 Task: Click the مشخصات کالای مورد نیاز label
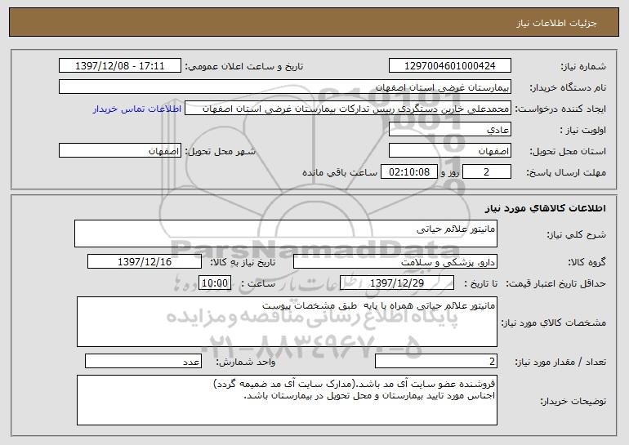554,323
